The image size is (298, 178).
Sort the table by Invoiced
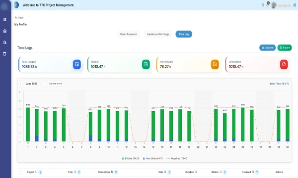(x=253, y=172)
